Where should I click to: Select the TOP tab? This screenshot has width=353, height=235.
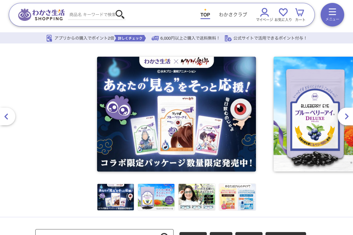click(x=205, y=15)
